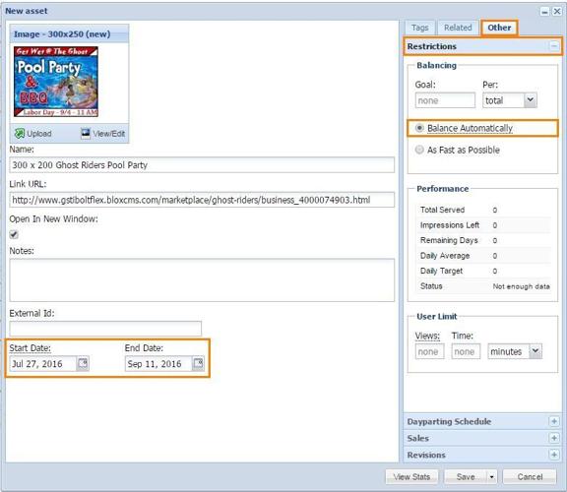Click the Upload icon under the image
Viewport: 567px width, 492px height.
(19, 134)
